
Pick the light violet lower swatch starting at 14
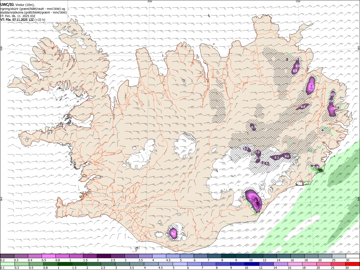coord(281,264)
